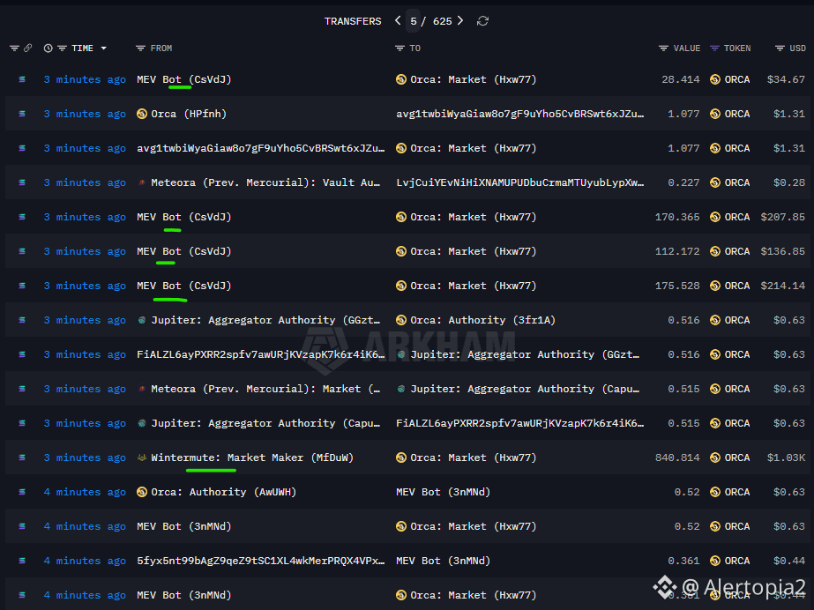The width and height of the screenshot is (814, 610).
Task: Click Jupiter: Aggregator Authority (GGzt sender link
Action: tap(265, 320)
